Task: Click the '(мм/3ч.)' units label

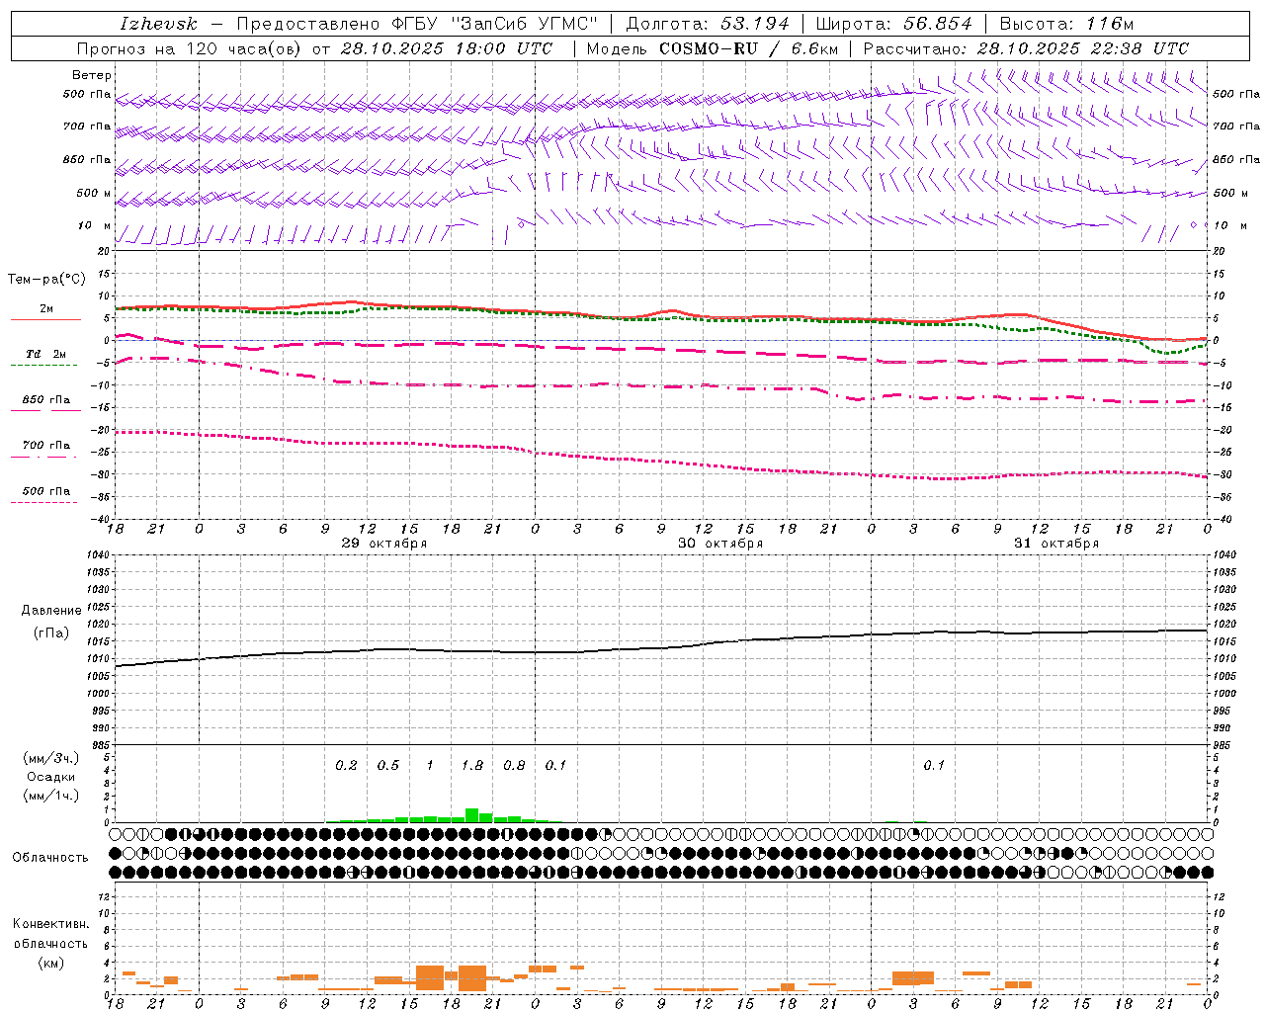Action: [51, 758]
